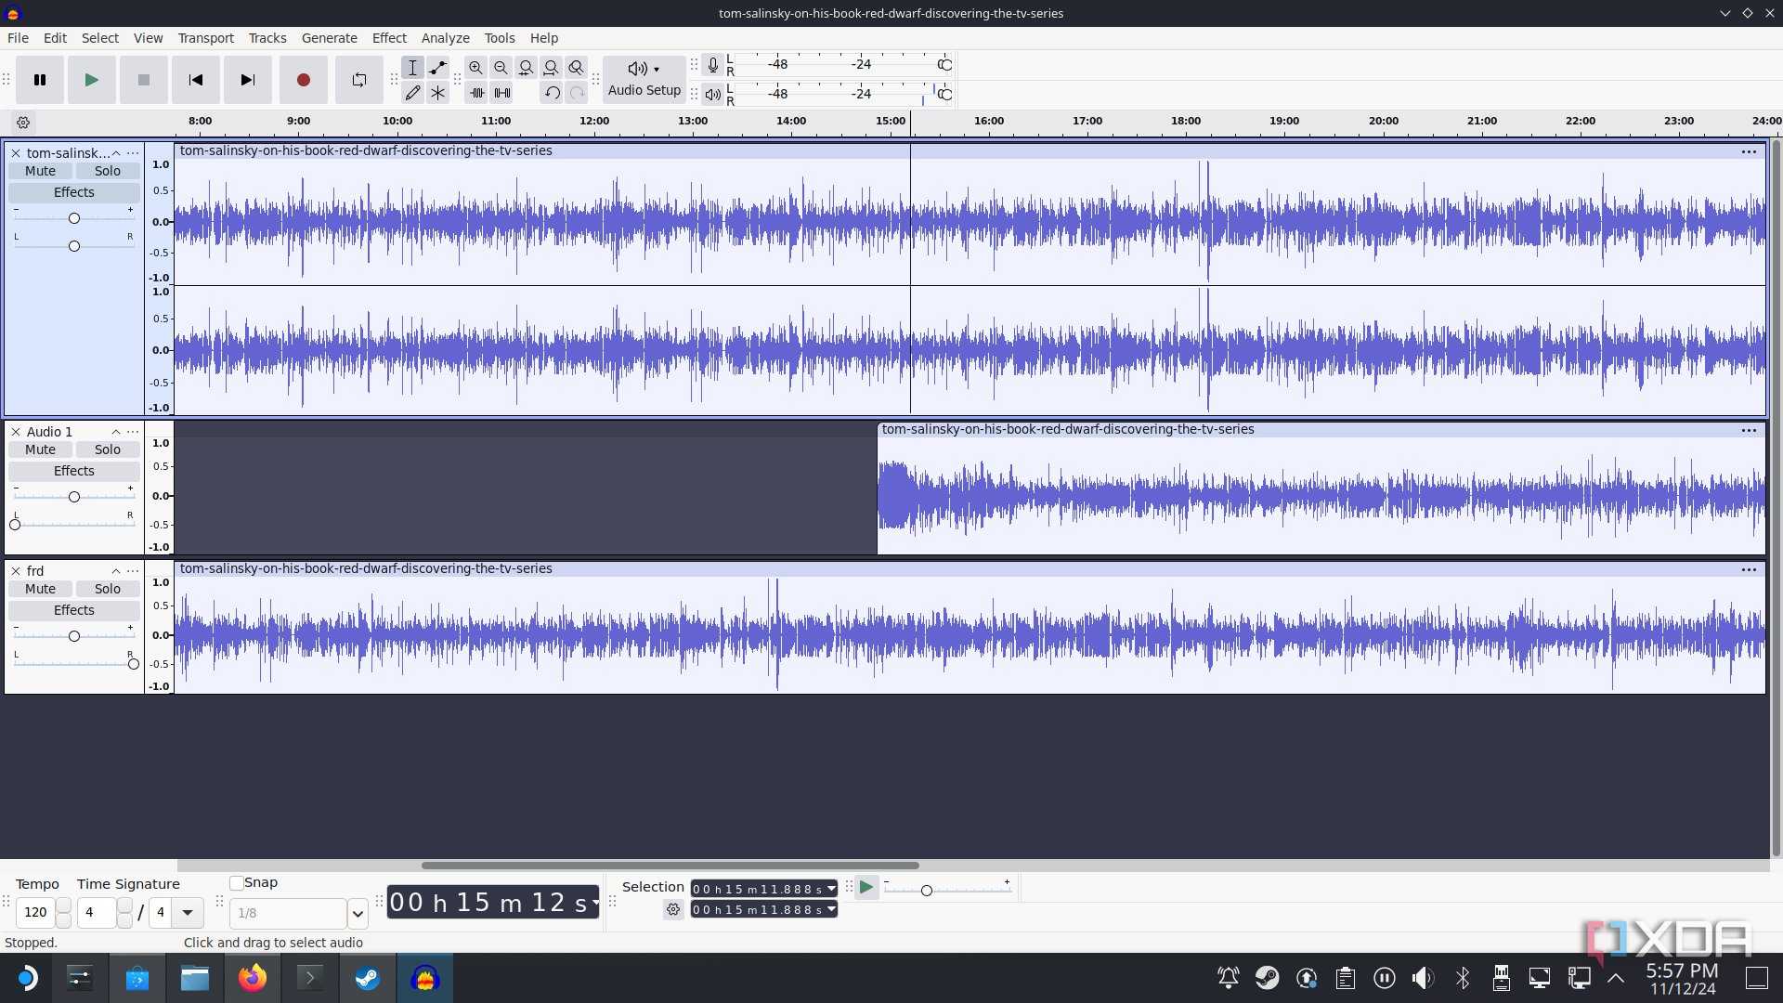Open the Effect menu
Screen dimensions: 1783x1003
tap(389, 38)
